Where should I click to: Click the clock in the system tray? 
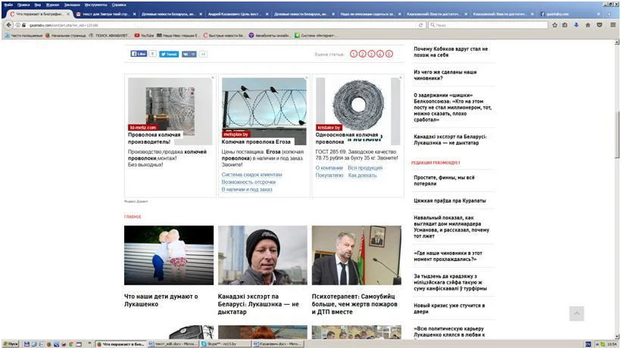coord(612,344)
